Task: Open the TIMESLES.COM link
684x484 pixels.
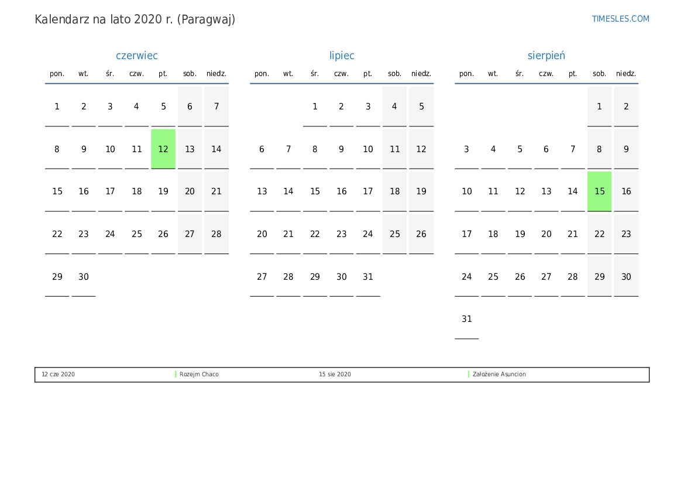Action: (x=620, y=19)
